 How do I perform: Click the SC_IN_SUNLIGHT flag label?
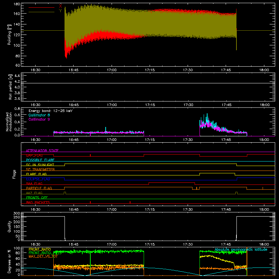point(40,165)
